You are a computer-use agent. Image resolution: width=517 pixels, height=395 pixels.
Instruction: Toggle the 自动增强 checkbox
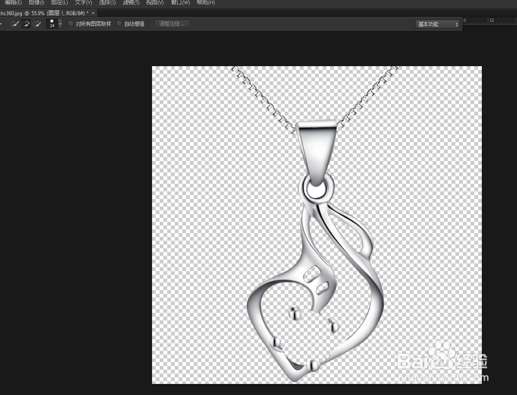pos(119,24)
